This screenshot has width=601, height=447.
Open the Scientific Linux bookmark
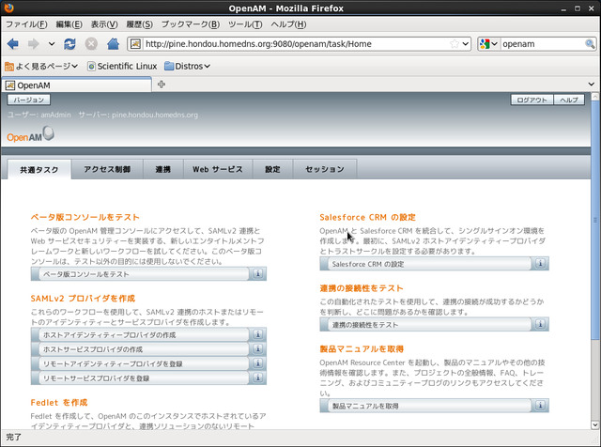(122, 67)
